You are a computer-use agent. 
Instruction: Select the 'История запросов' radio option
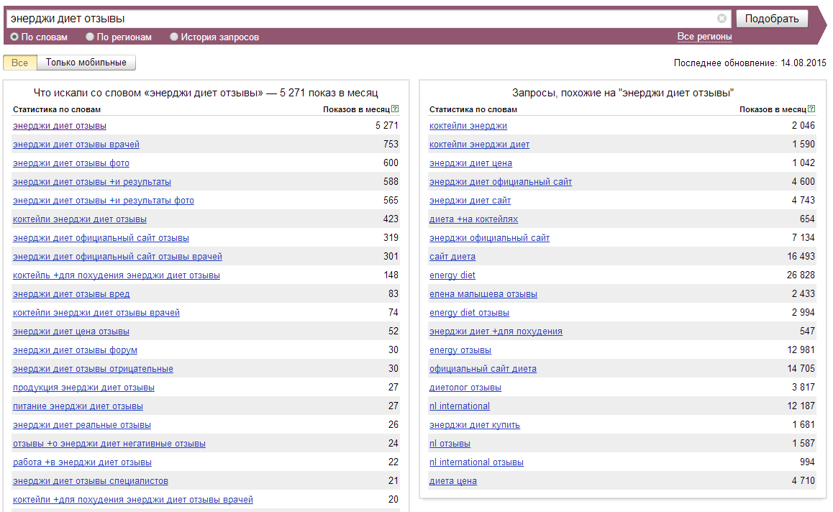point(173,37)
